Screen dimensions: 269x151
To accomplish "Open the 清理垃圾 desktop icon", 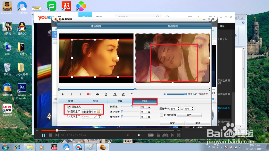I will [x=7, y=90].
